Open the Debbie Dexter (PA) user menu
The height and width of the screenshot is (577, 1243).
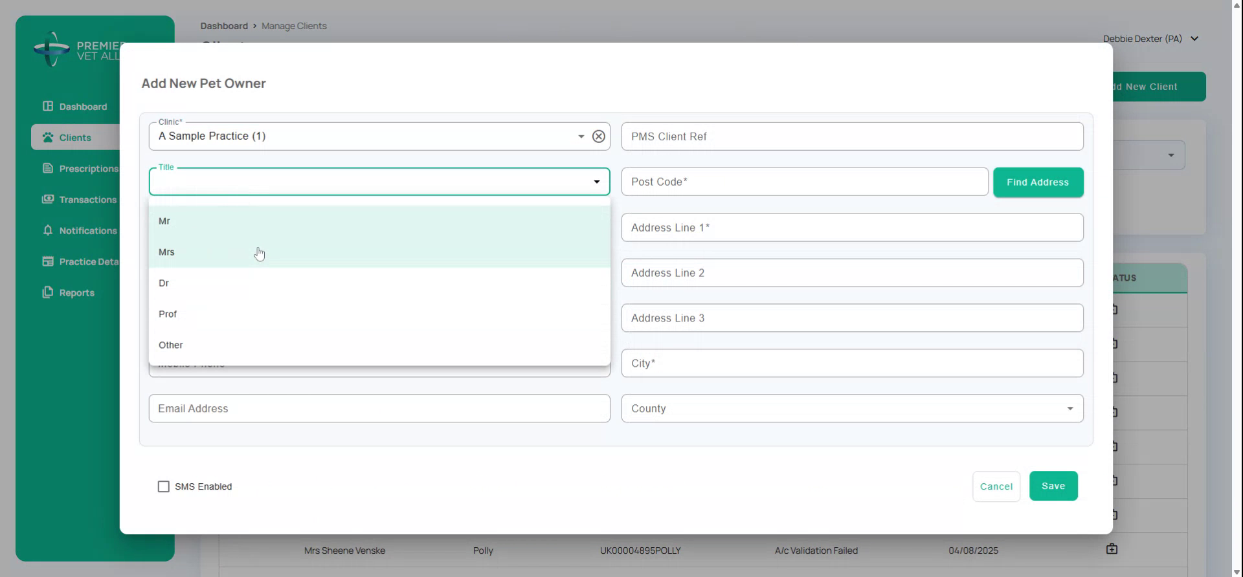tap(1151, 39)
